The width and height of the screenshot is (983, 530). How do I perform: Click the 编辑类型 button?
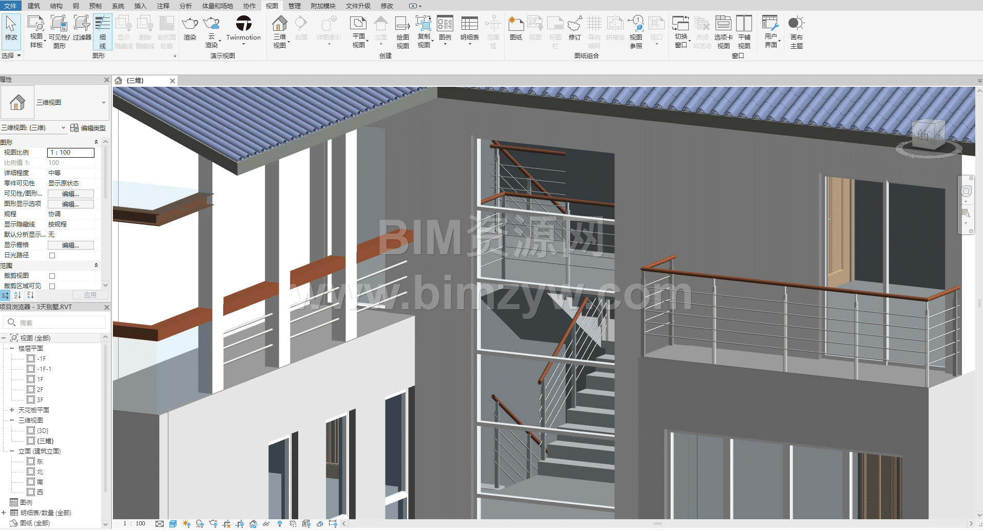[88, 128]
